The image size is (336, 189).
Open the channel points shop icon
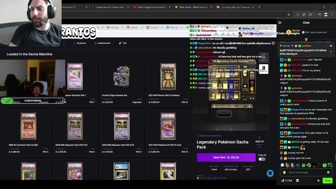[297, 181]
